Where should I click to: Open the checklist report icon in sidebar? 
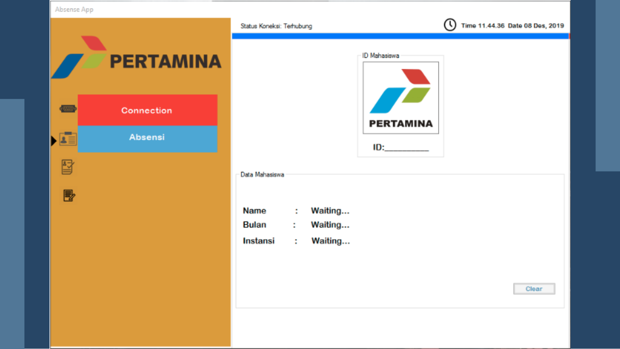click(68, 167)
